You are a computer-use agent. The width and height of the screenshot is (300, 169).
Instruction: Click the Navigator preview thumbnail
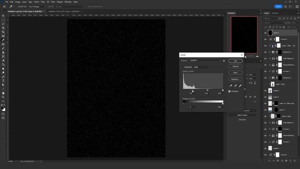pos(244,35)
